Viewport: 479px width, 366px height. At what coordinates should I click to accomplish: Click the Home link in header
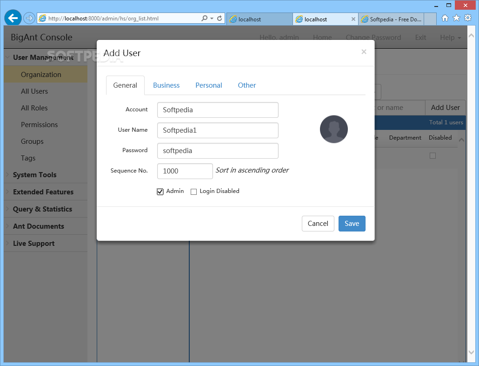[322, 38]
